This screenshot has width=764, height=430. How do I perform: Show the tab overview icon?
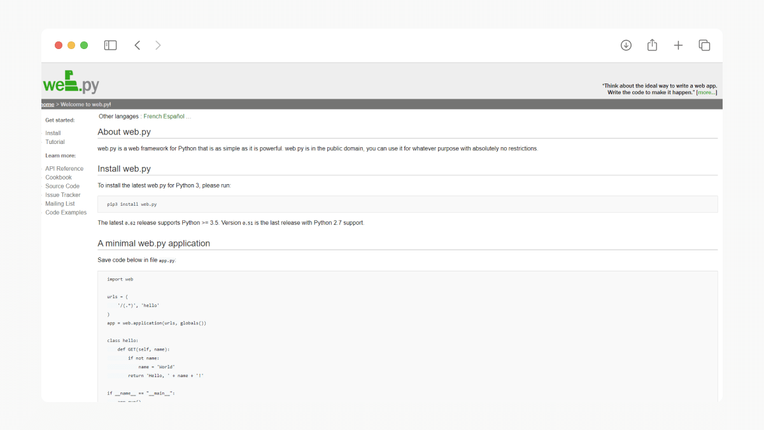(704, 45)
